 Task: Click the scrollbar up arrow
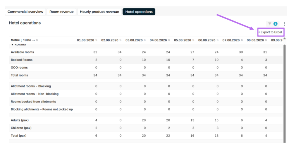click(x=285, y=38)
